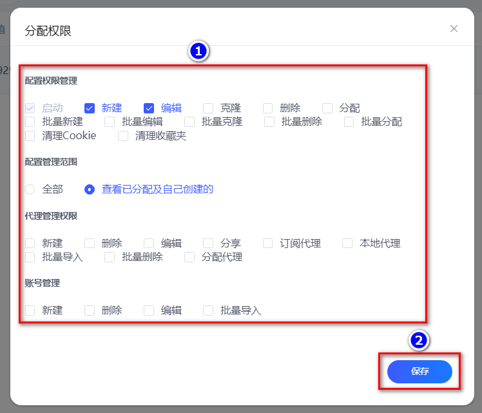The width and height of the screenshot is (482, 413).
Task: Tick the 本地代理 checkbox
Action: [x=347, y=244]
